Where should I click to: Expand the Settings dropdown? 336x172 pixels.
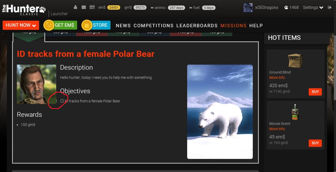click(x=313, y=8)
